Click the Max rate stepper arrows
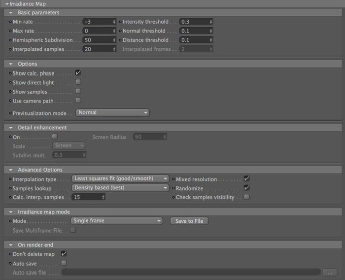The width and height of the screenshot is (345, 280). [x=114, y=31]
